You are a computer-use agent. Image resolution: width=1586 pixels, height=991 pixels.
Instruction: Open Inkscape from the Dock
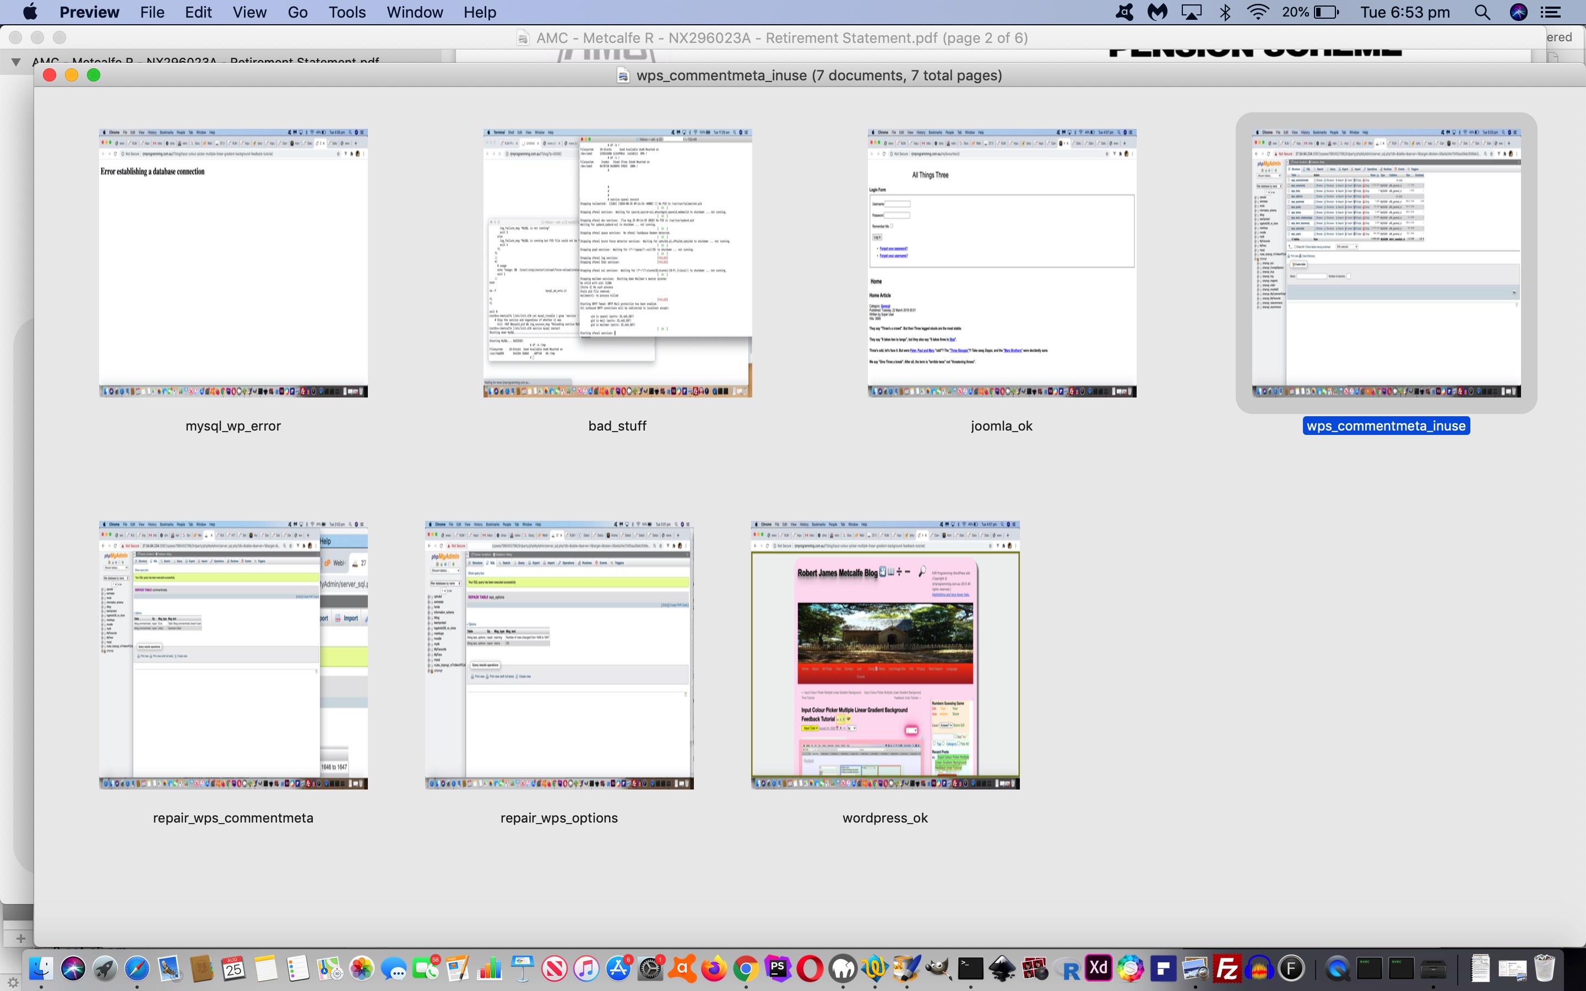(1003, 968)
